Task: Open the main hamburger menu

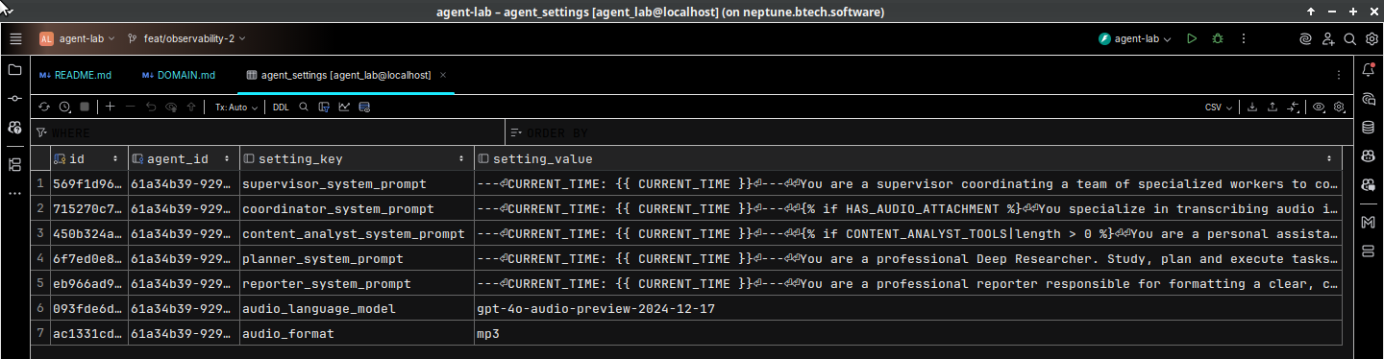Action: (x=15, y=39)
